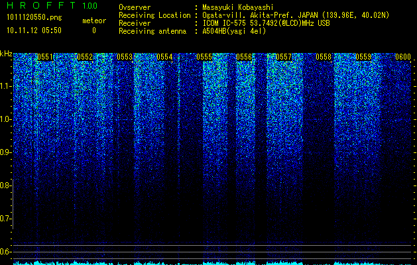The height and width of the screenshot is (265, 417).
Task: Click the 0558 time marker
Action: click(x=324, y=57)
